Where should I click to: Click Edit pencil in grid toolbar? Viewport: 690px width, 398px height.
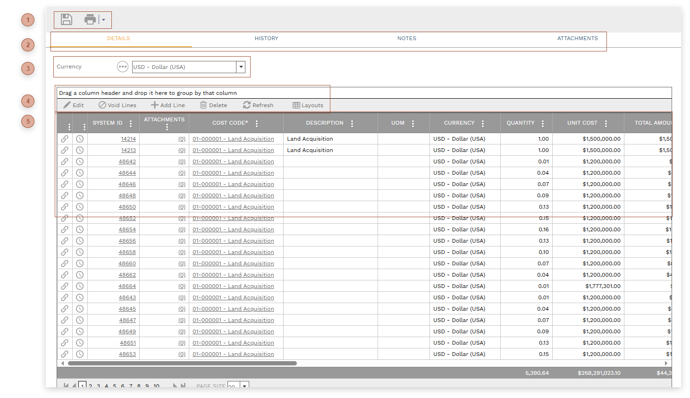74,105
